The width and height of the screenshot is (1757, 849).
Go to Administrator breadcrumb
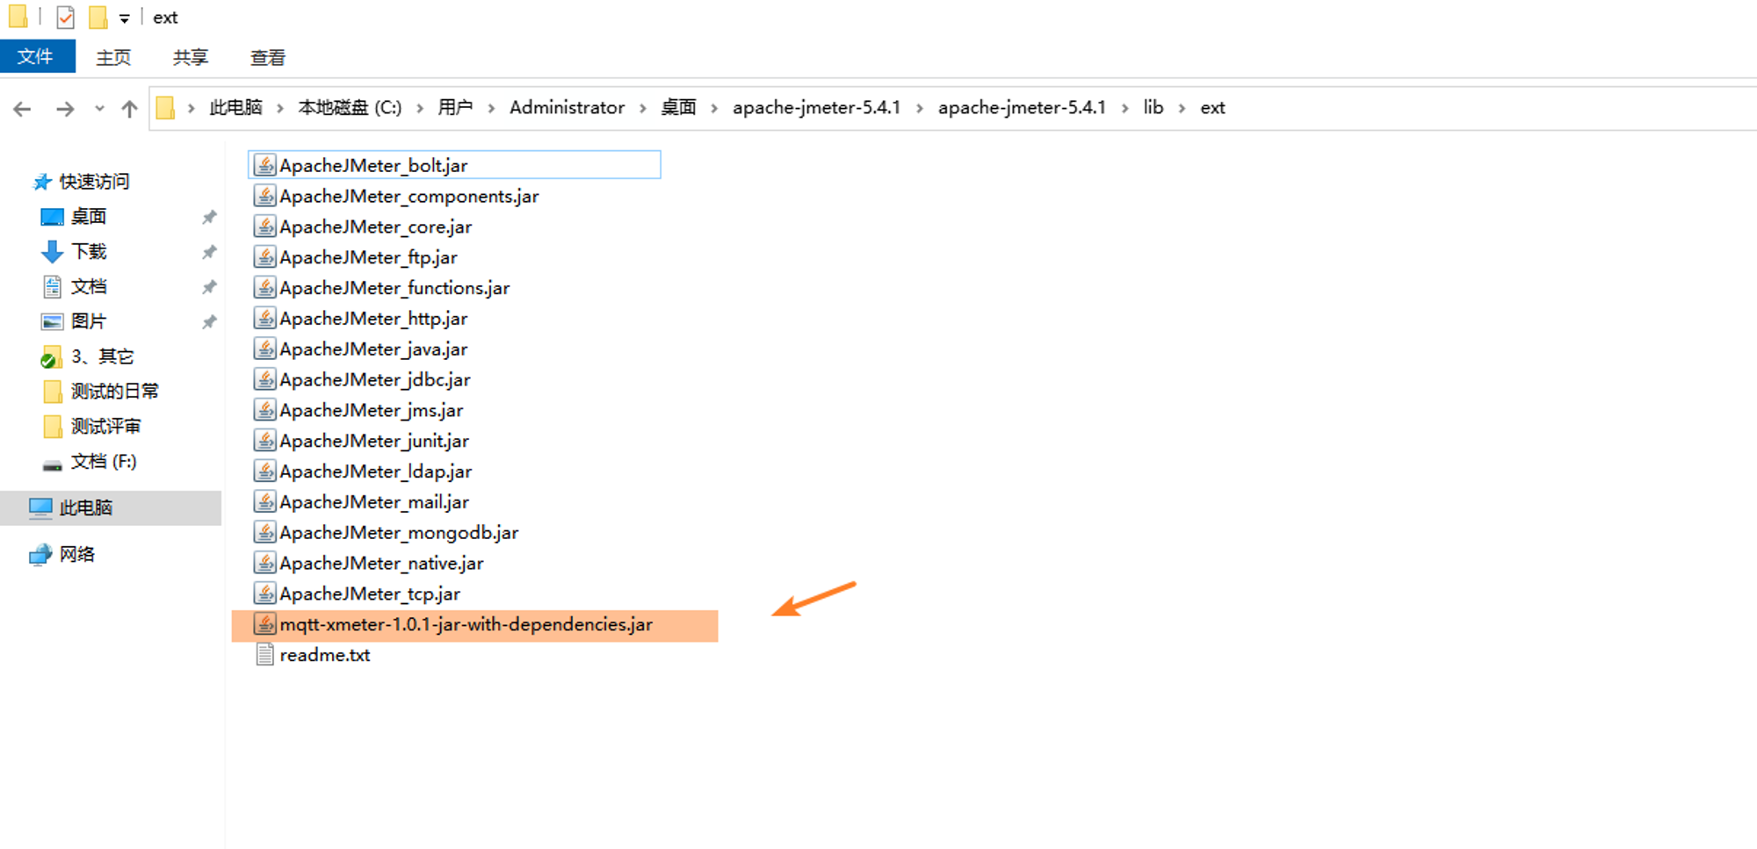tap(567, 108)
